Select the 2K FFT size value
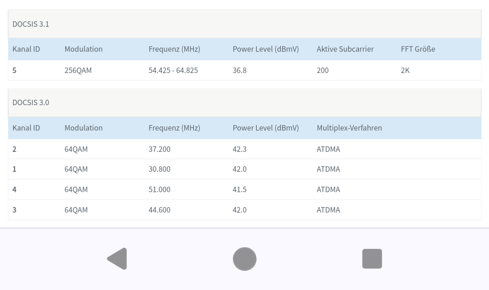This screenshot has width=489, height=290. coord(405,70)
